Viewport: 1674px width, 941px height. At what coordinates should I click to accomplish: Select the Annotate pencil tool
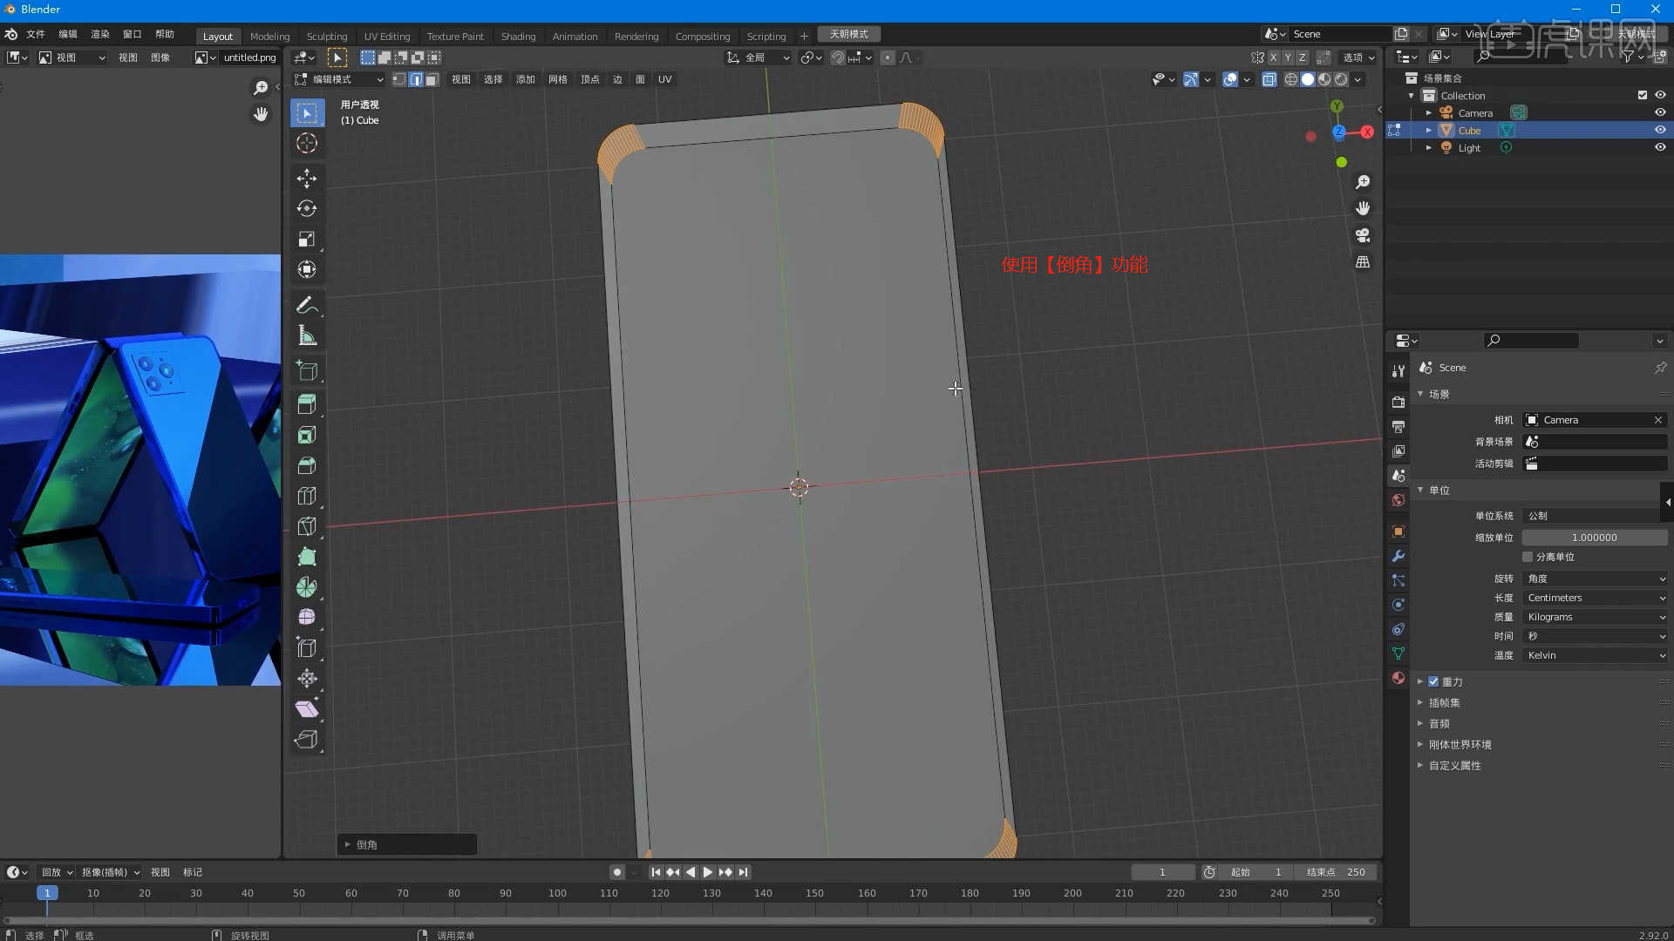(307, 305)
